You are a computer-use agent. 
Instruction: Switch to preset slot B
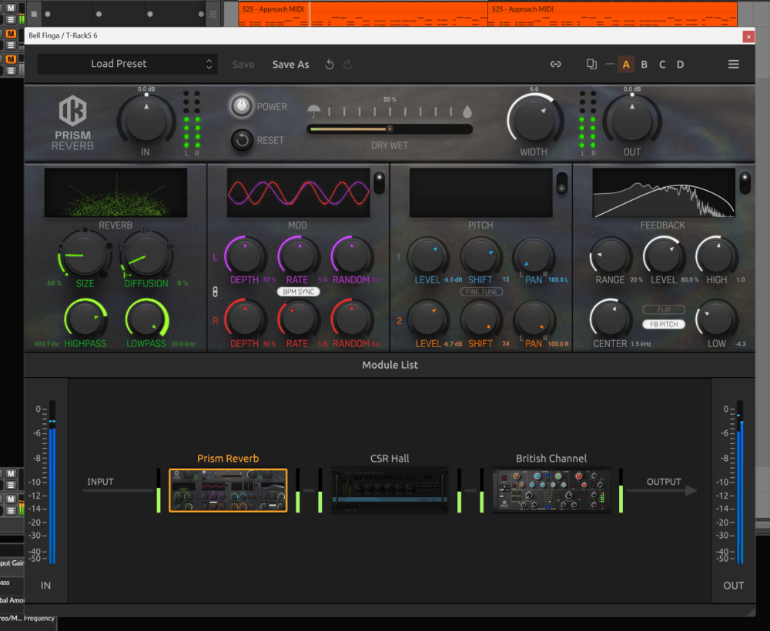pyautogui.click(x=644, y=65)
